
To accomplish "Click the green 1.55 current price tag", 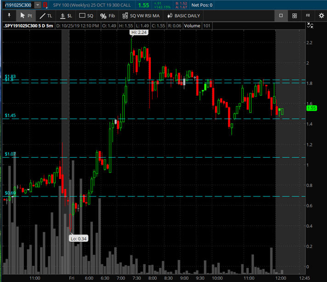I will coord(311,108).
